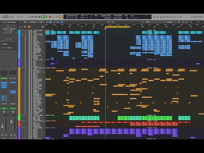Open the Drag Overlap dropdown
Viewport: 204px width, 153px height.
pyautogui.click(x=171, y=22)
